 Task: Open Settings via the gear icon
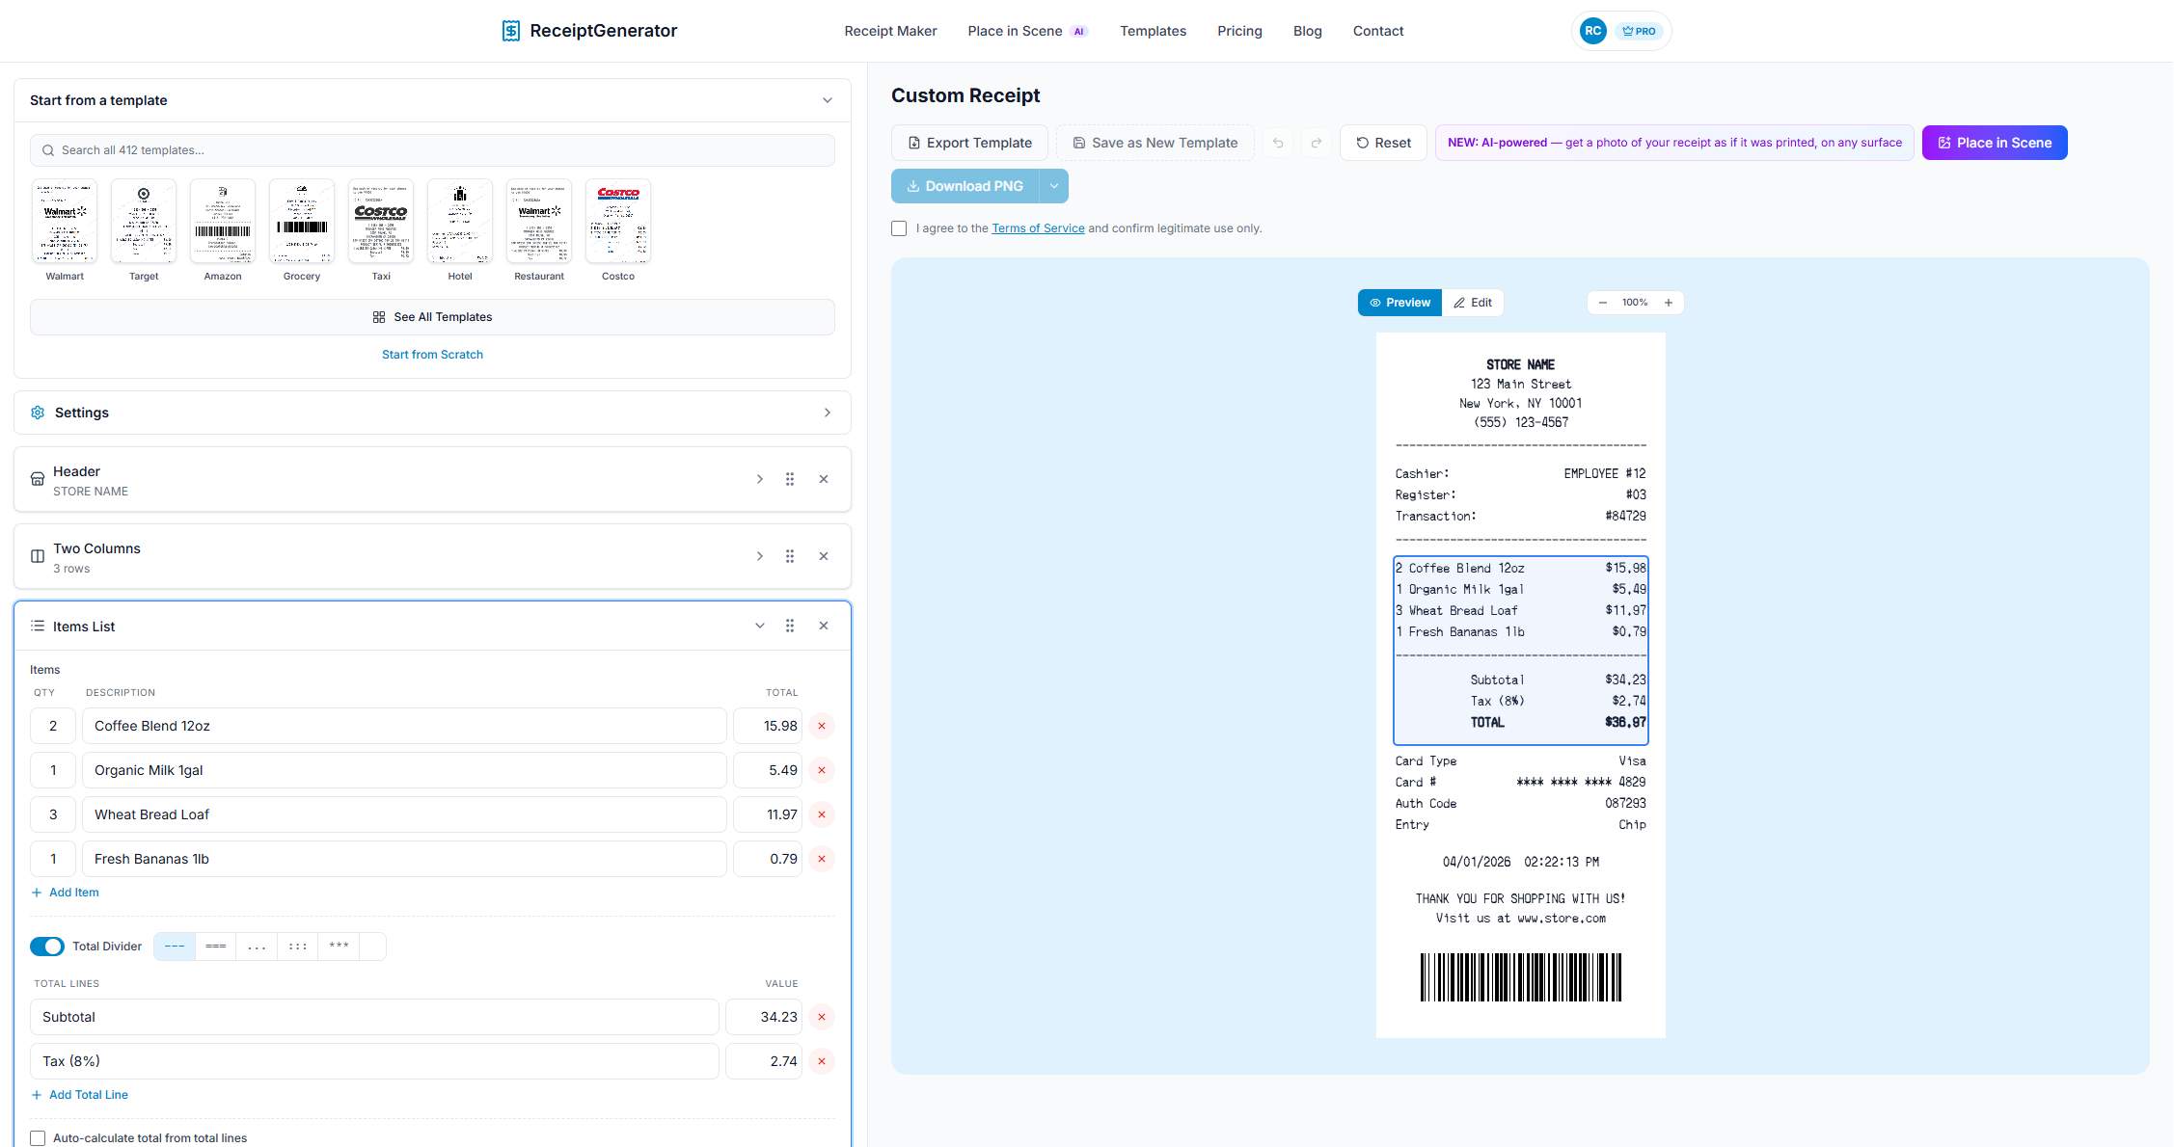(38, 413)
